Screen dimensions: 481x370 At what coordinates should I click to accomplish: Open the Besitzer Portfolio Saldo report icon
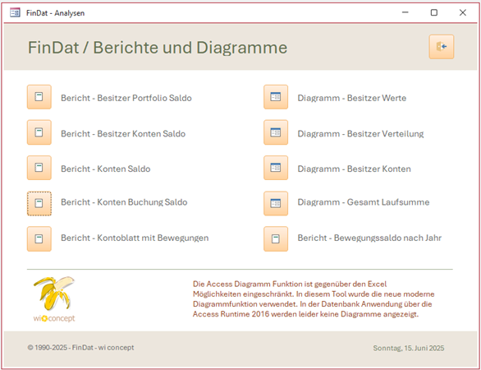(x=39, y=97)
